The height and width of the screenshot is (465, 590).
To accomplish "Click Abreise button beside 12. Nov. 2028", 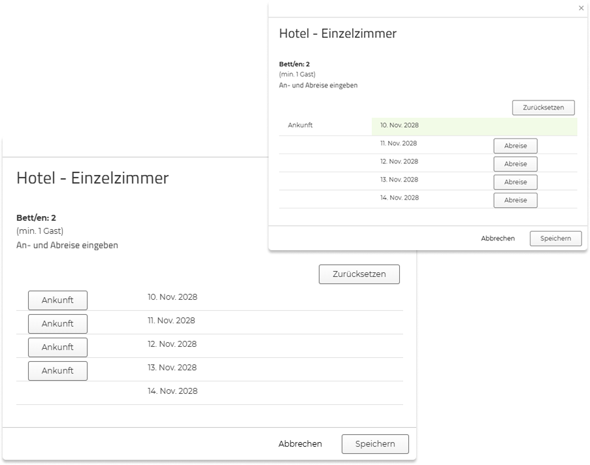I will point(515,164).
